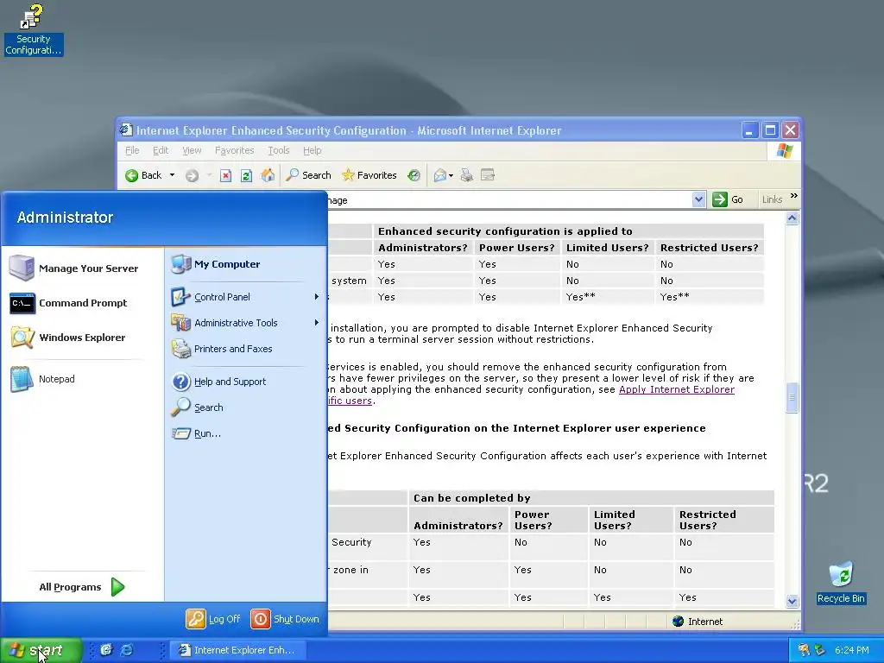
Task: Expand All Programs list
Action: point(82,587)
